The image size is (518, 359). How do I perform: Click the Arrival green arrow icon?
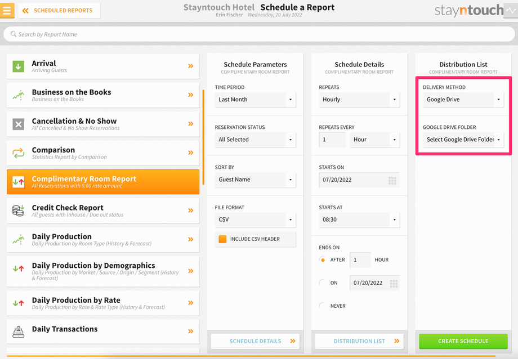coord(18,66)
